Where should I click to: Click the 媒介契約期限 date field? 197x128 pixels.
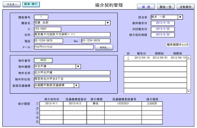pyautogui.click(x=163, y=35)
